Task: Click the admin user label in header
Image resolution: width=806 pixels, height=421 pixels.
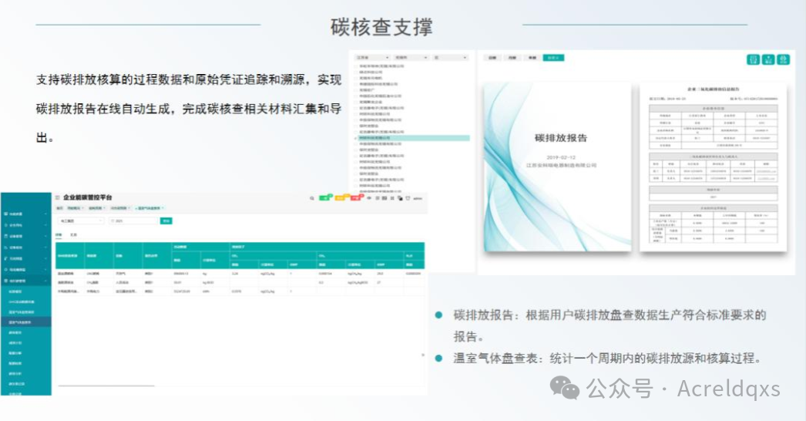Action: pyautogui.click(x=418, y=198)
